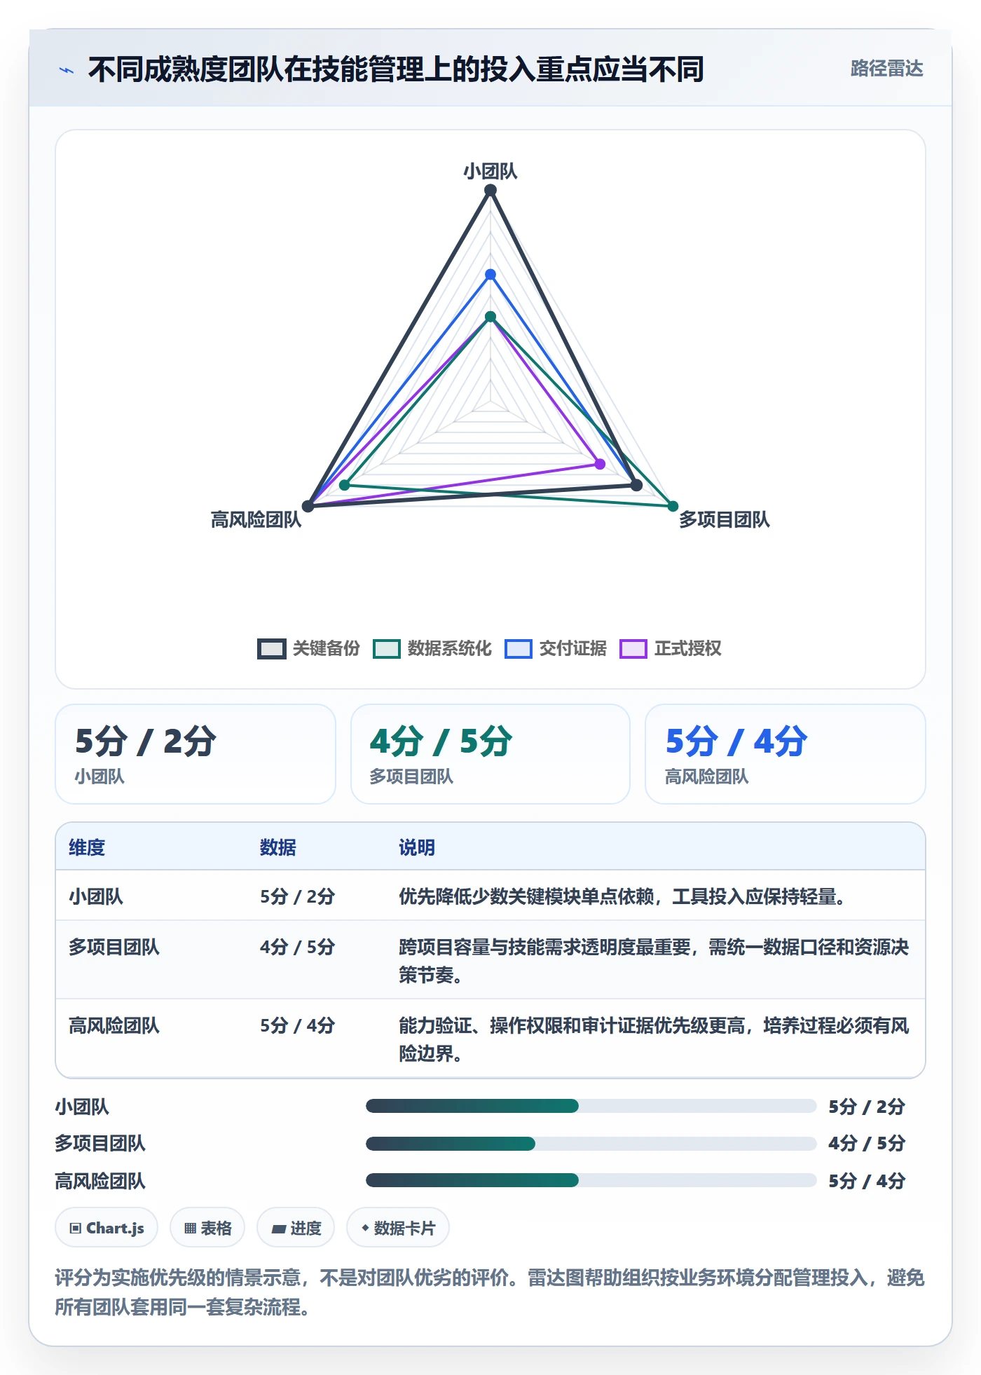Click the 维度 table column header

(87, 847)
